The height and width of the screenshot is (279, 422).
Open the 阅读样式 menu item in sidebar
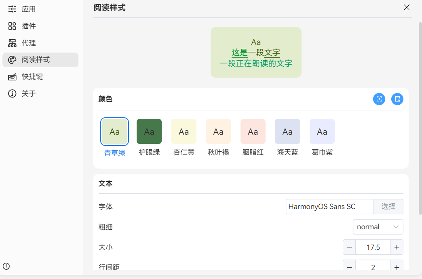click(40, 60)
